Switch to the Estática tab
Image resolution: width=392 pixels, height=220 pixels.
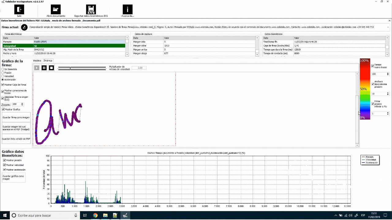(37, 61)
